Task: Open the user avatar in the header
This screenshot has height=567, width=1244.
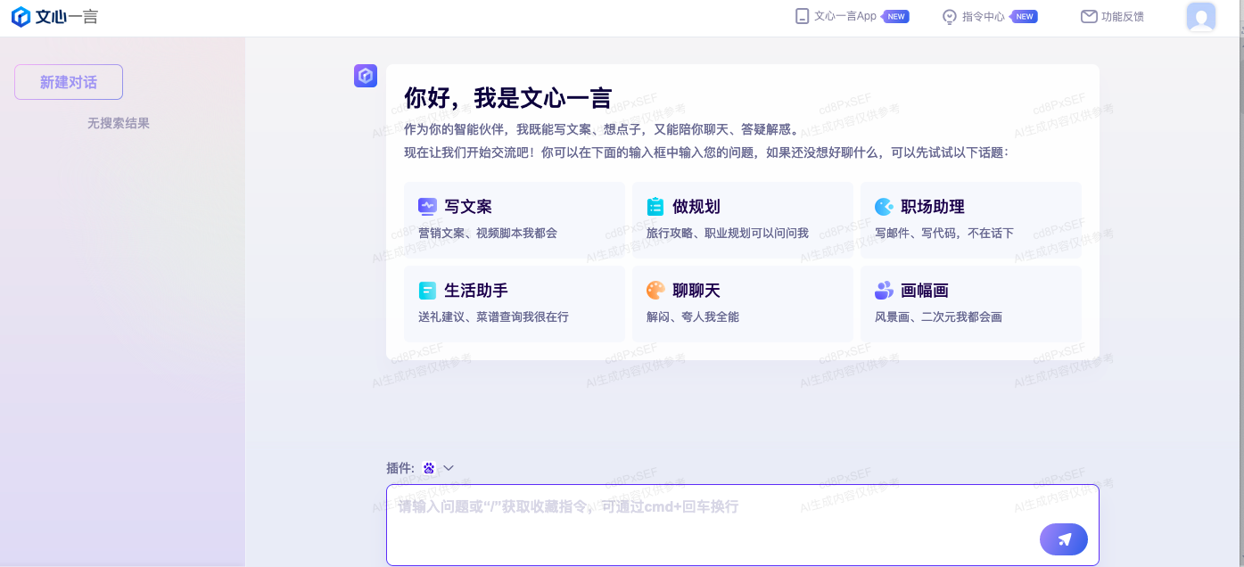Action: [1201, 17]
